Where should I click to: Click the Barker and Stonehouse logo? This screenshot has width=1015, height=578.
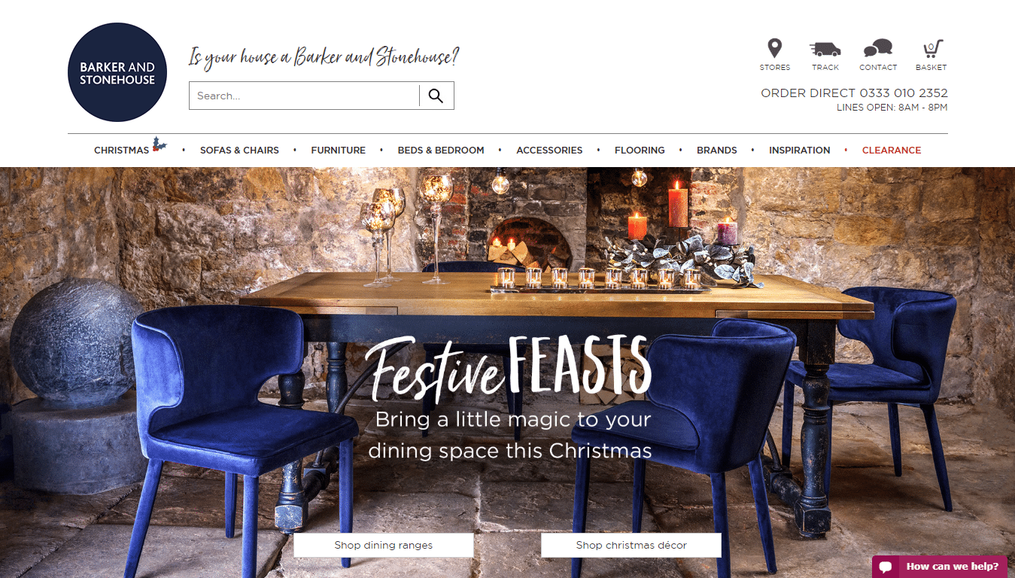pos(117,72)
